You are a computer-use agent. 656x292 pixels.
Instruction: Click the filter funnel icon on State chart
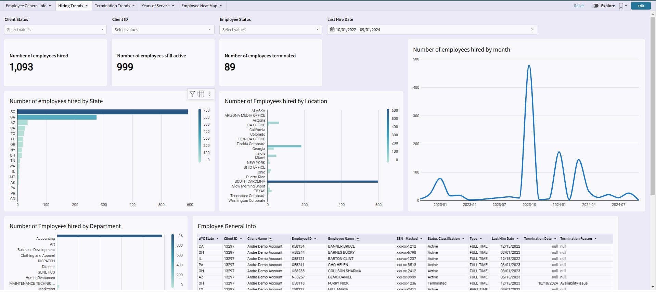pyautogui.click(x=192, y=94)
